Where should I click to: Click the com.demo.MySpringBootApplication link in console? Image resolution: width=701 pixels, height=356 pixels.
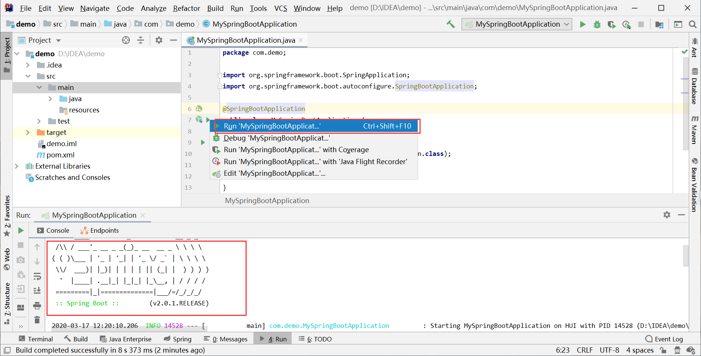[329, 326]
